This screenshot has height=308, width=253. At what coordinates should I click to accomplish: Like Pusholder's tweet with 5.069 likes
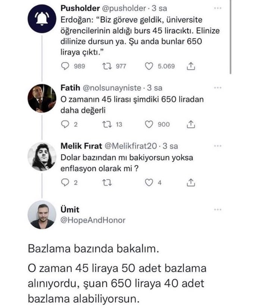149,66
